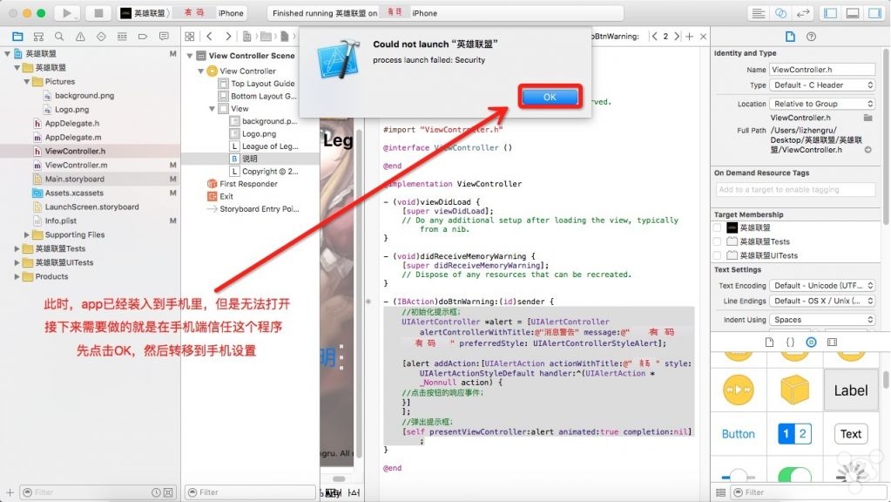The width and height of the screenshot is (891, 502).
Task: Select First Responder in the document outline
Action: pyautogui.click(x=247, y=184)
